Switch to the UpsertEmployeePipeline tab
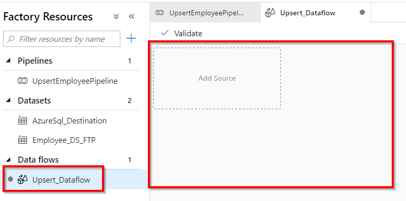 tap(205, 13)
